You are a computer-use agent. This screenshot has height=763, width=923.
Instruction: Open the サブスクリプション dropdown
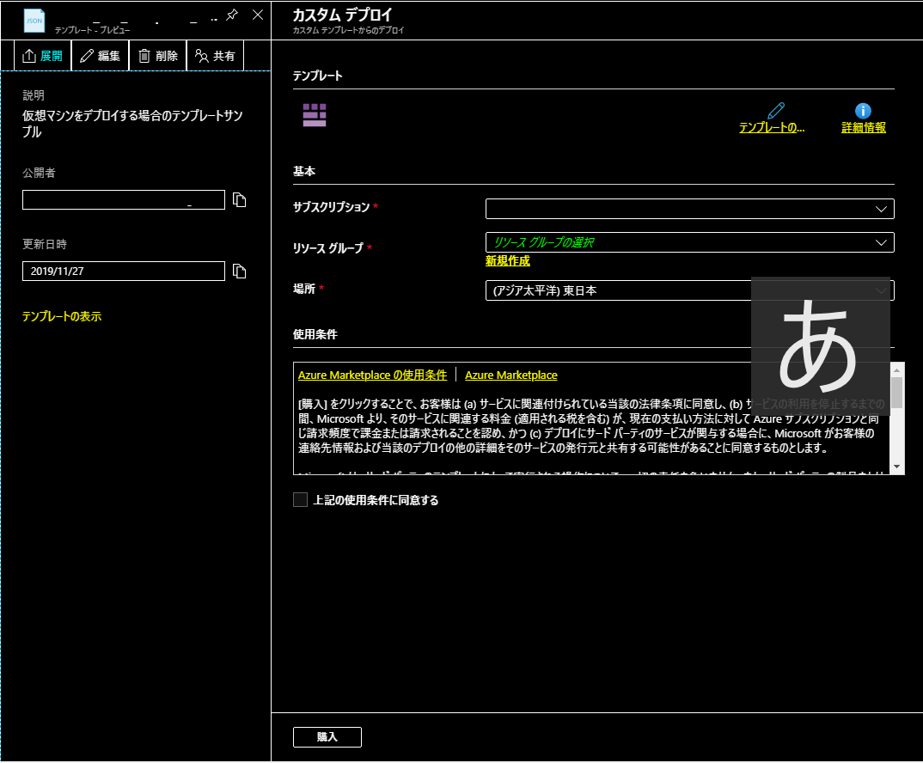tap(690, 209)
